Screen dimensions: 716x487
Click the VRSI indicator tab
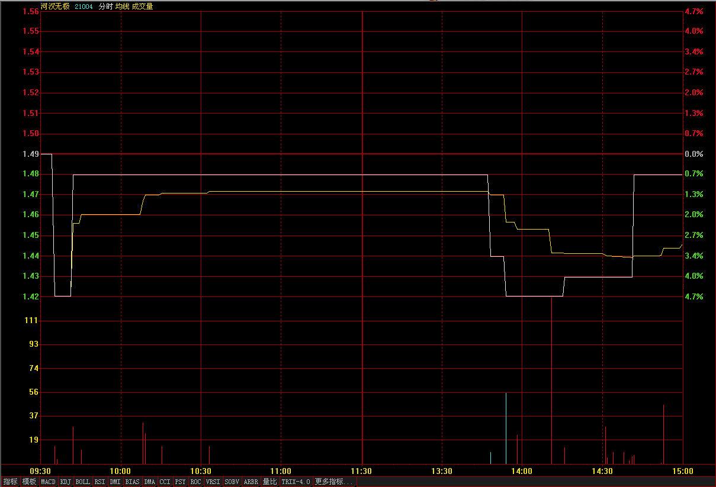click(213, 482)
